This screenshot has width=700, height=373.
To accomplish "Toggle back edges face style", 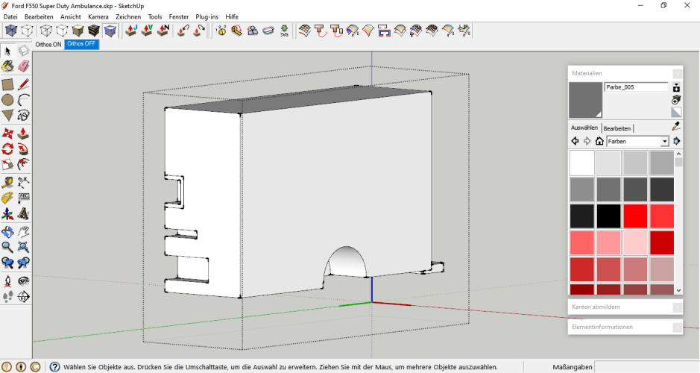I will point(28,31).
